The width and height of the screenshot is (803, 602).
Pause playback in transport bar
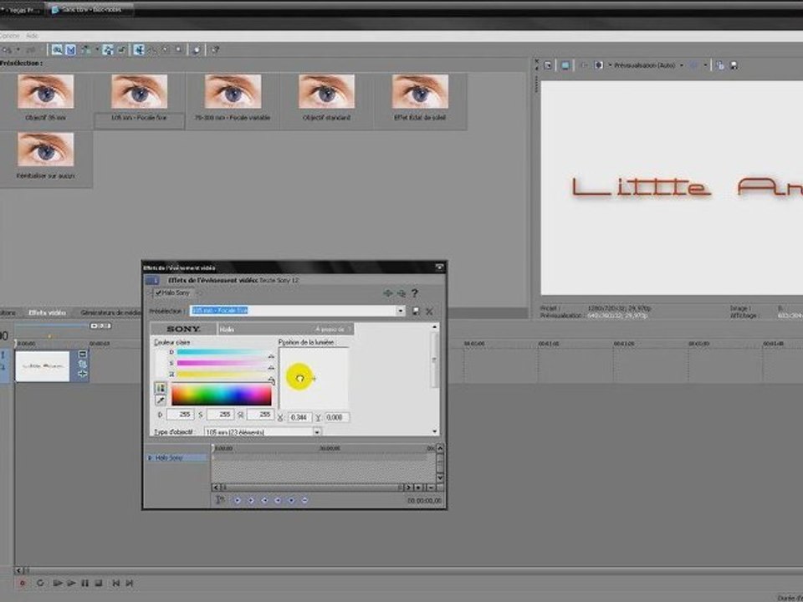(85, 583)
